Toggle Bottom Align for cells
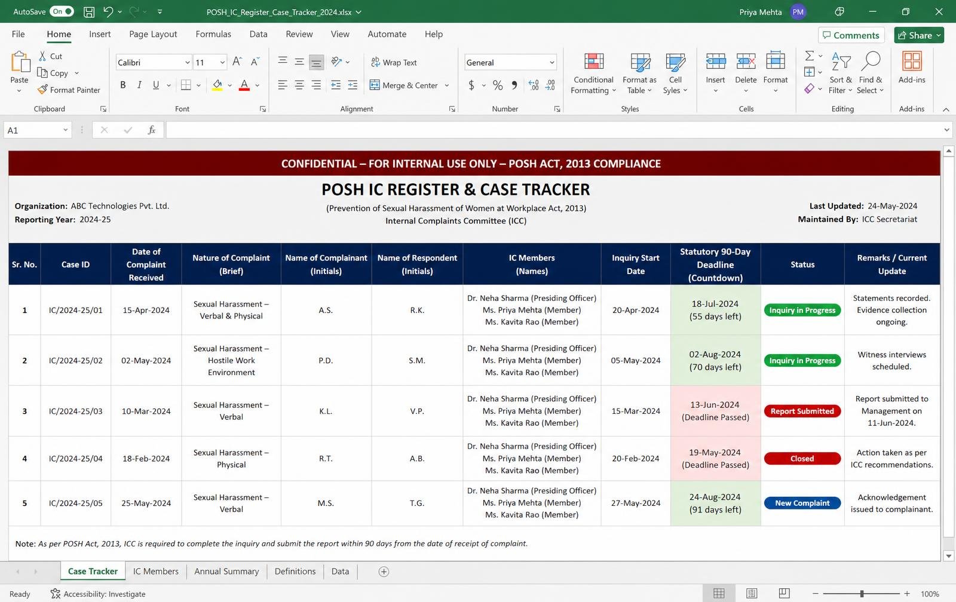Image resolution: width=956 pixels, height=602 pixels. pos(316,62)
